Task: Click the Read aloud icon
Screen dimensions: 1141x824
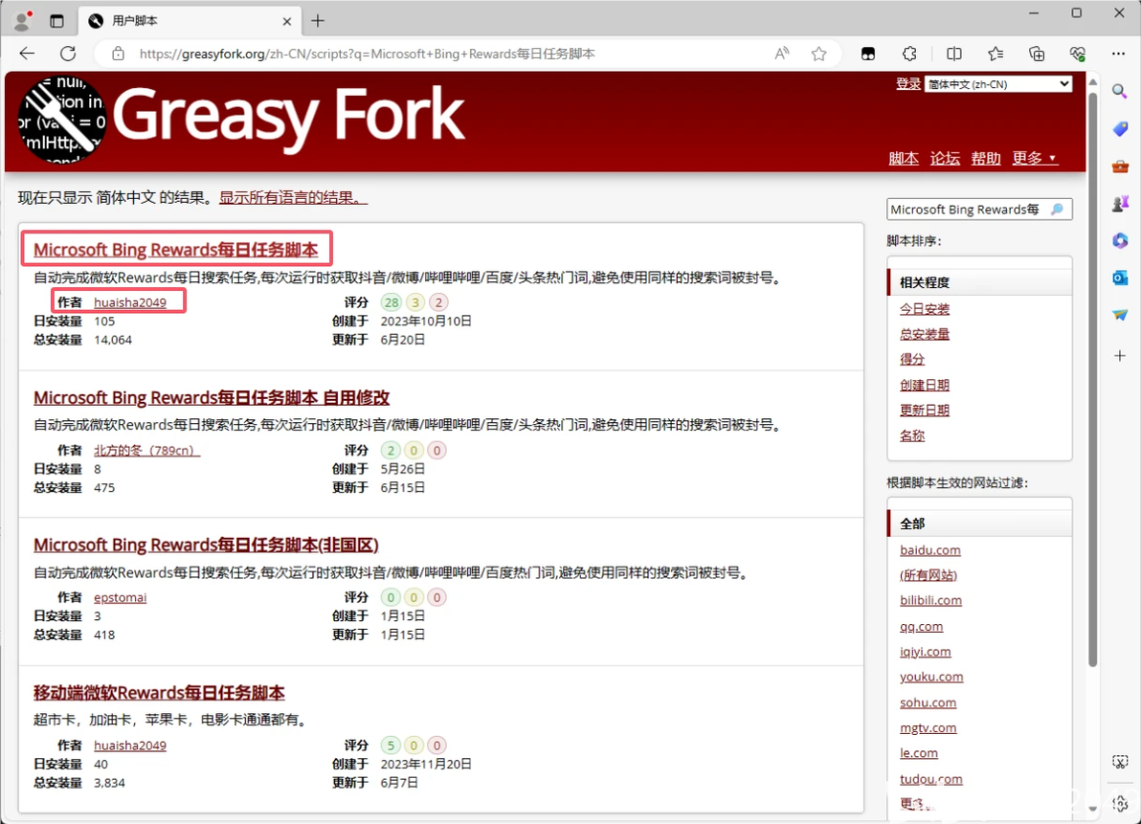Action: (x=782, y=53)
